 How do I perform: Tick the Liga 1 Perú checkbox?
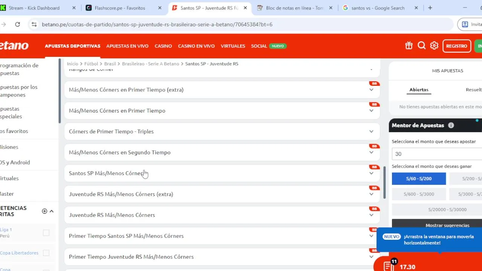point(46,233)
